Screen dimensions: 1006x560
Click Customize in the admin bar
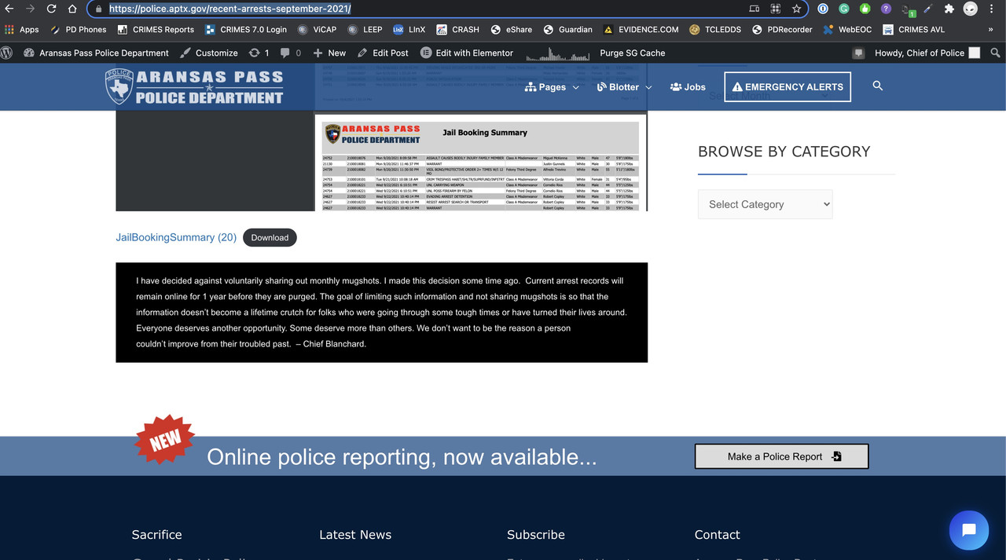(x=208, y=53)
